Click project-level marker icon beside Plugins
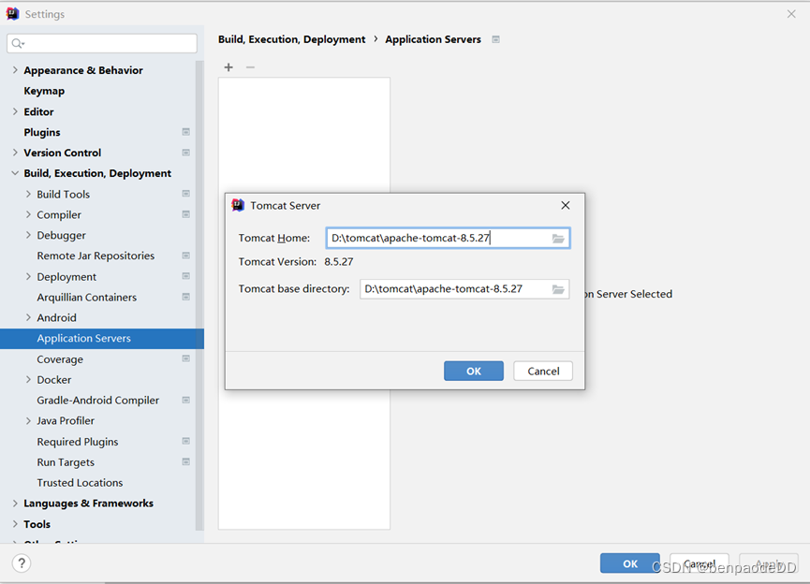 186,132
